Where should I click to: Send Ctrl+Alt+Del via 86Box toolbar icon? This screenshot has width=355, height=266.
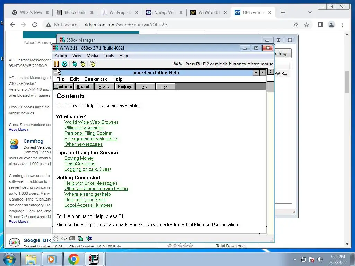(74, 64)
